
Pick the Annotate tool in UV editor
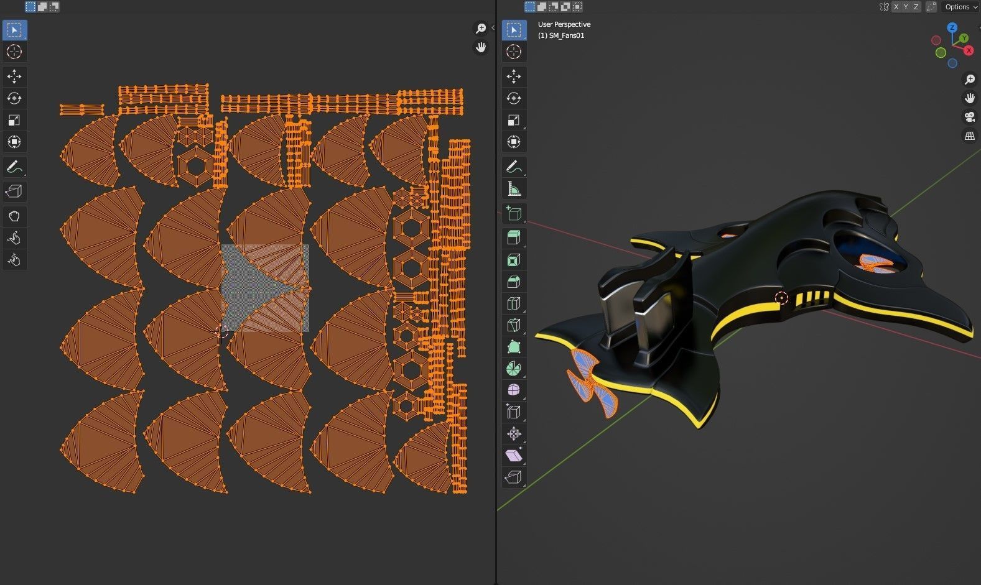pos(14,167)
